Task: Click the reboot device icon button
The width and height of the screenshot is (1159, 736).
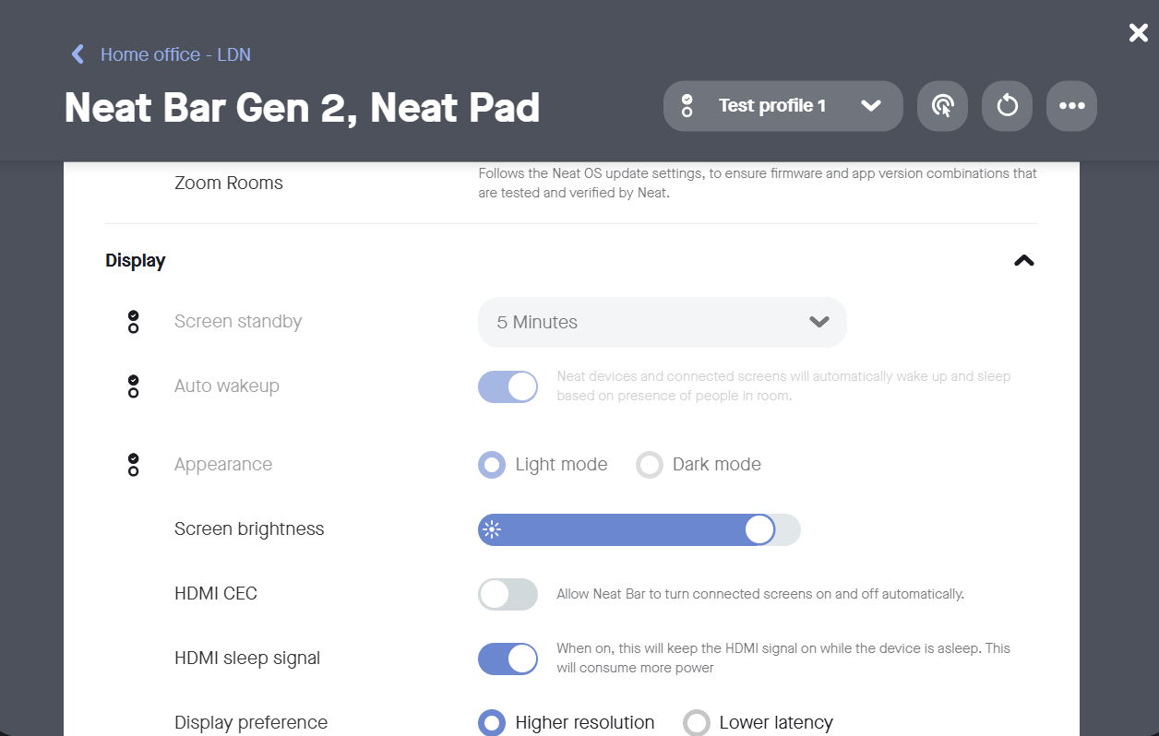Action: (x=1007, y=106)
